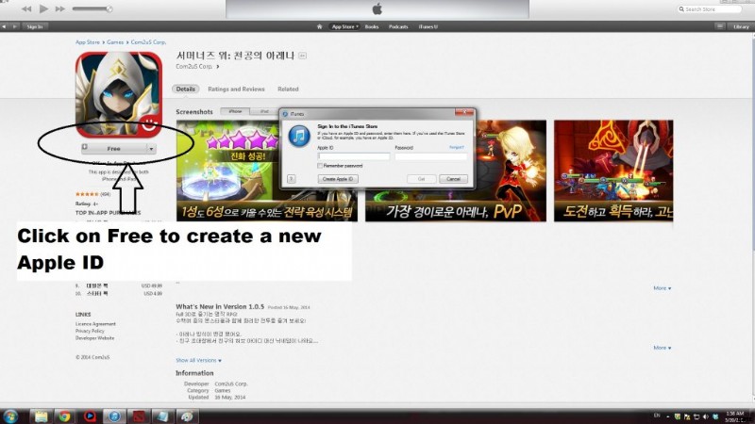The height and width of the screenshot is (424, 755).
Task: Click the Forgot? link in sign-in dialog
Action: pos(457,147)
